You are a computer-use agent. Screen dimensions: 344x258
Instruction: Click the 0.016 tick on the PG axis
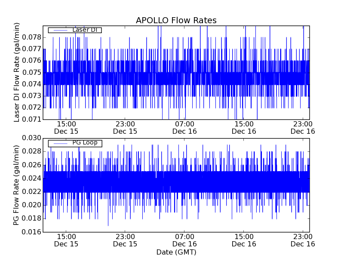click(x=31, y=232)
